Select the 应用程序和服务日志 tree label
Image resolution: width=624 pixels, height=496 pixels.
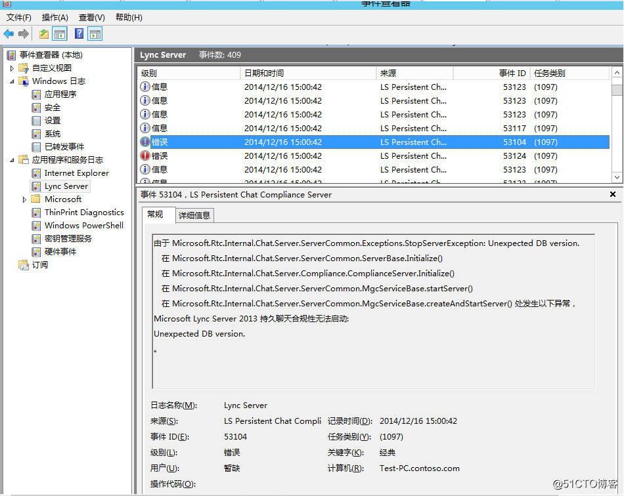click(67, 160)
